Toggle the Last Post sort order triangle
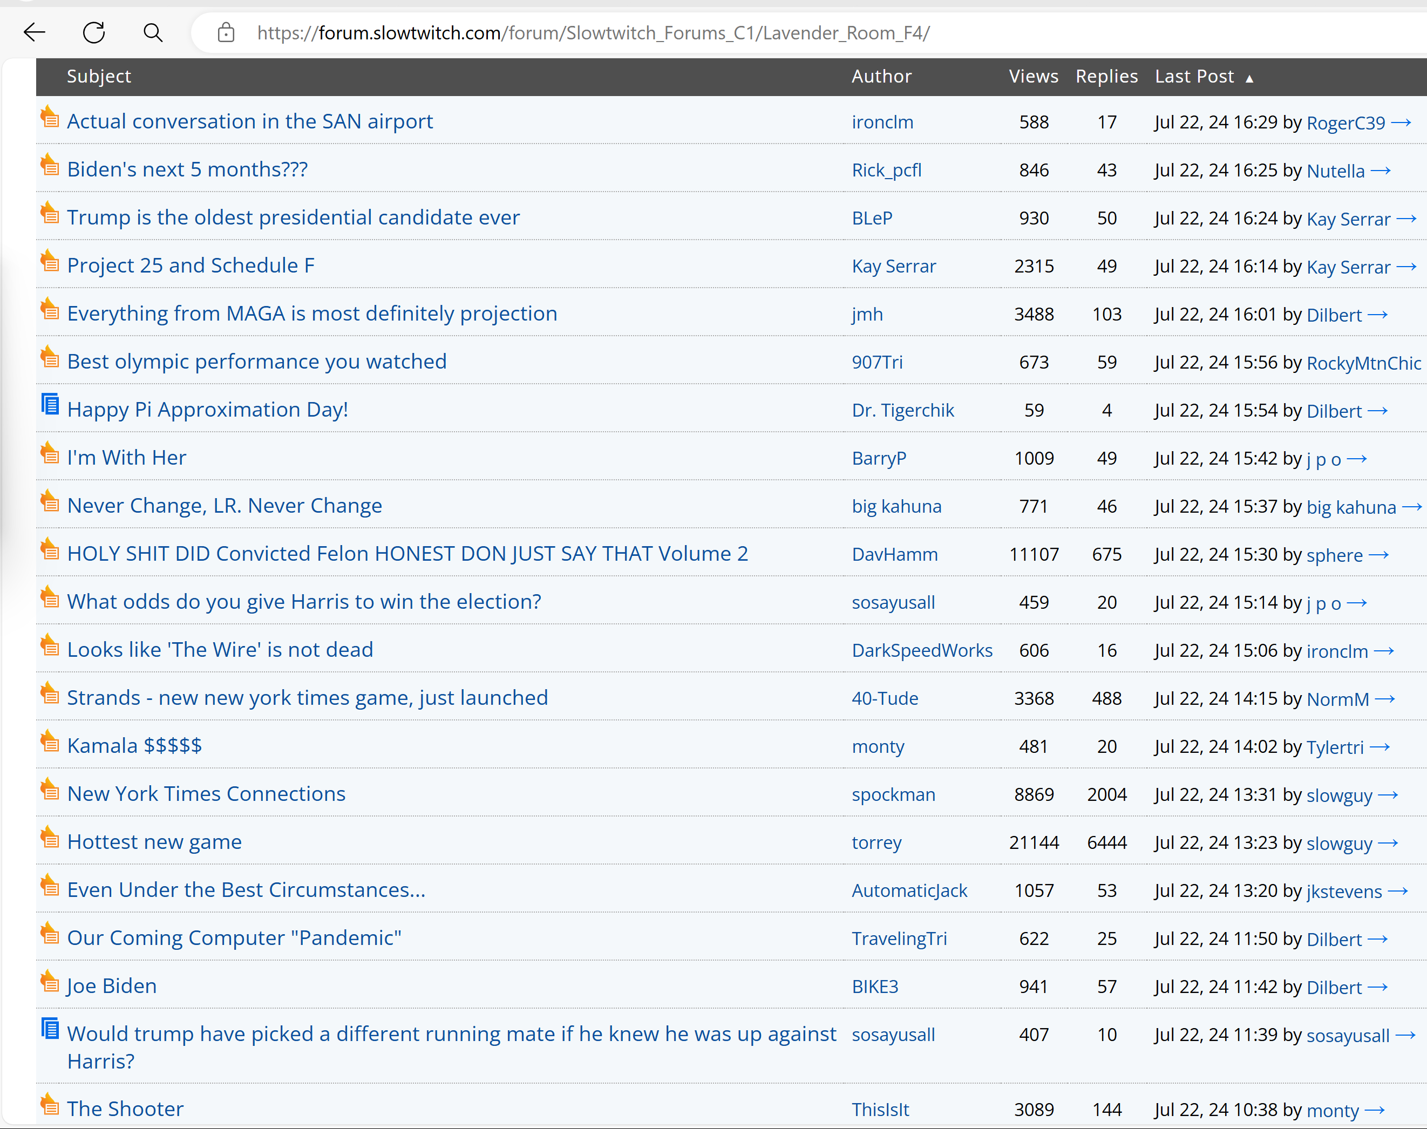The height and width of the screenshot is (1129, 1427). (x=1250, y=77)
